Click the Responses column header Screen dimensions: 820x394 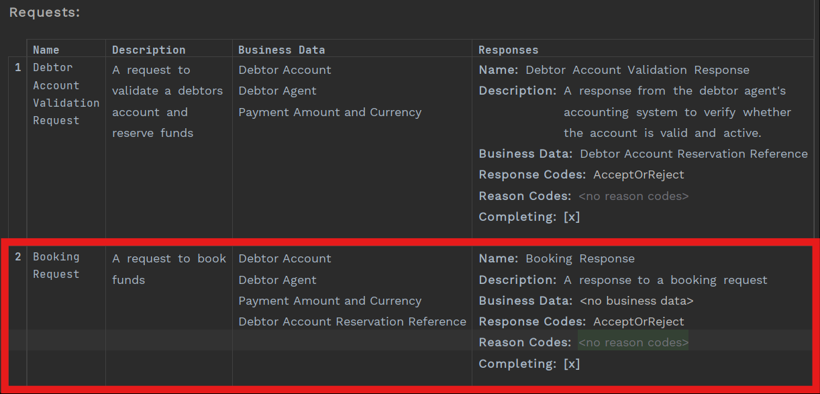(x=508, y=50)
